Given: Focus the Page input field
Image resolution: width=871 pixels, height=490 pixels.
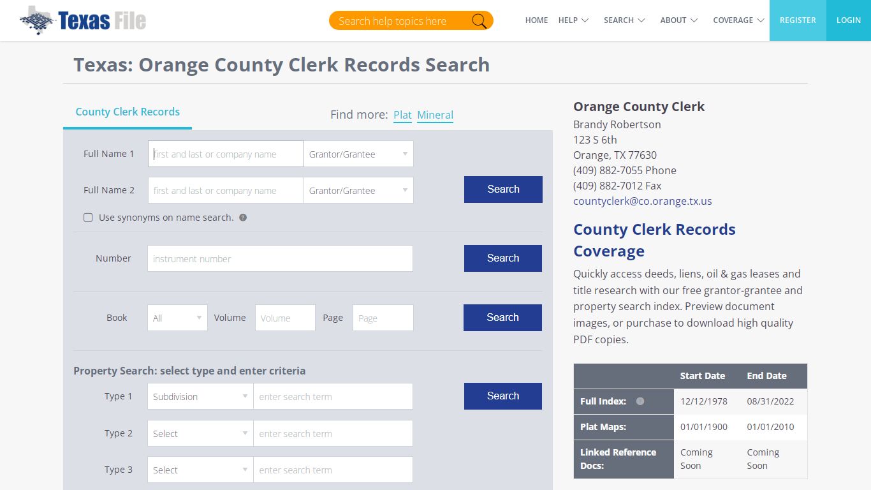Looking at the screenshot, I should click(383, 318).
